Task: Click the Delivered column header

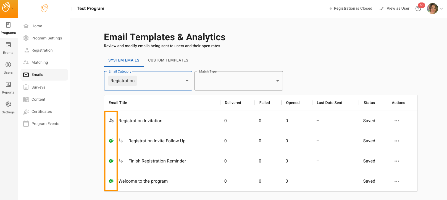Action: click(233, 103)
